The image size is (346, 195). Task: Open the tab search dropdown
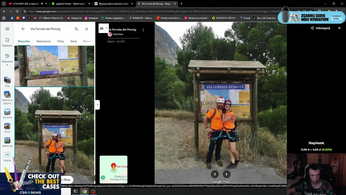point(4,4)
